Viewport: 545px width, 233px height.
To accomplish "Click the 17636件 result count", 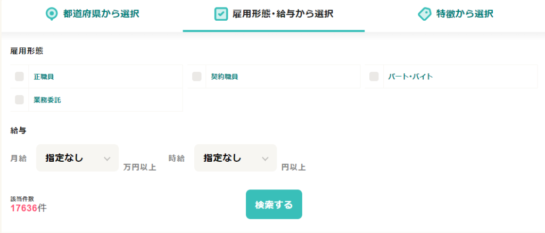I will pos(29,208).
